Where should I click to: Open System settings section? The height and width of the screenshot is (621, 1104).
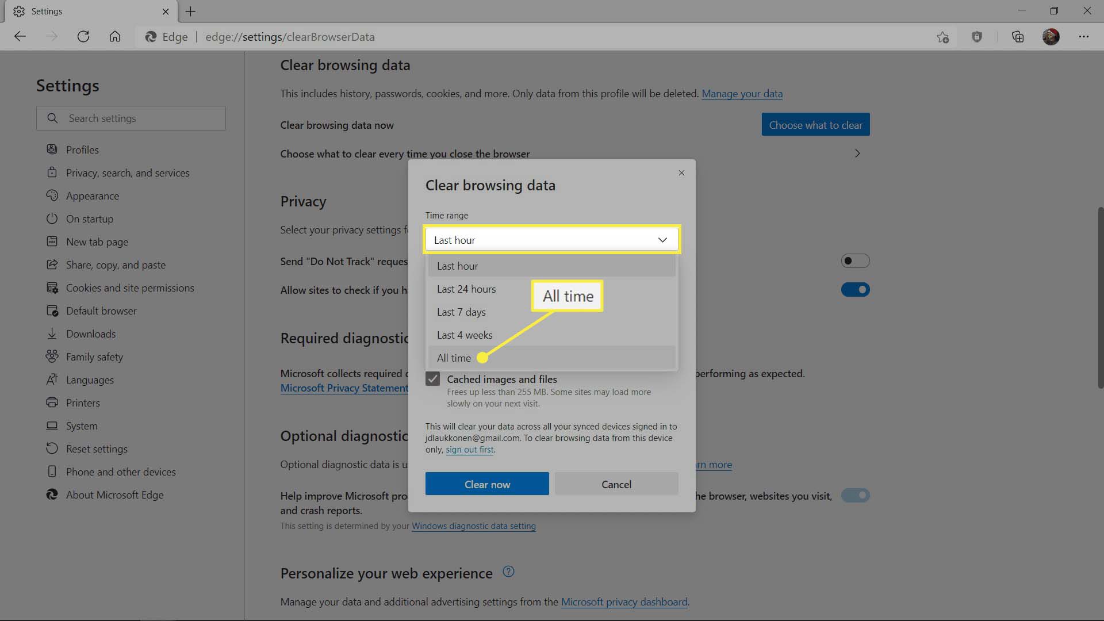(x=82, y=426)
